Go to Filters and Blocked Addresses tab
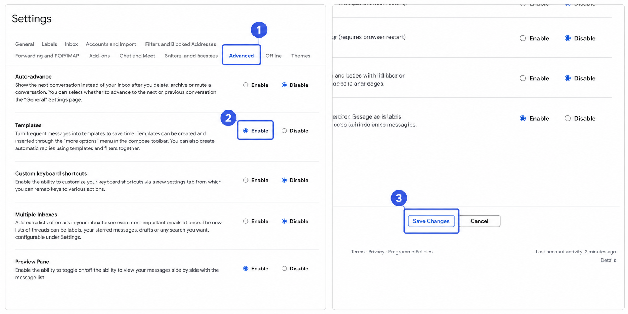This screenshot has height=314, width=628. pyautogui.click(x=181, y=44)
